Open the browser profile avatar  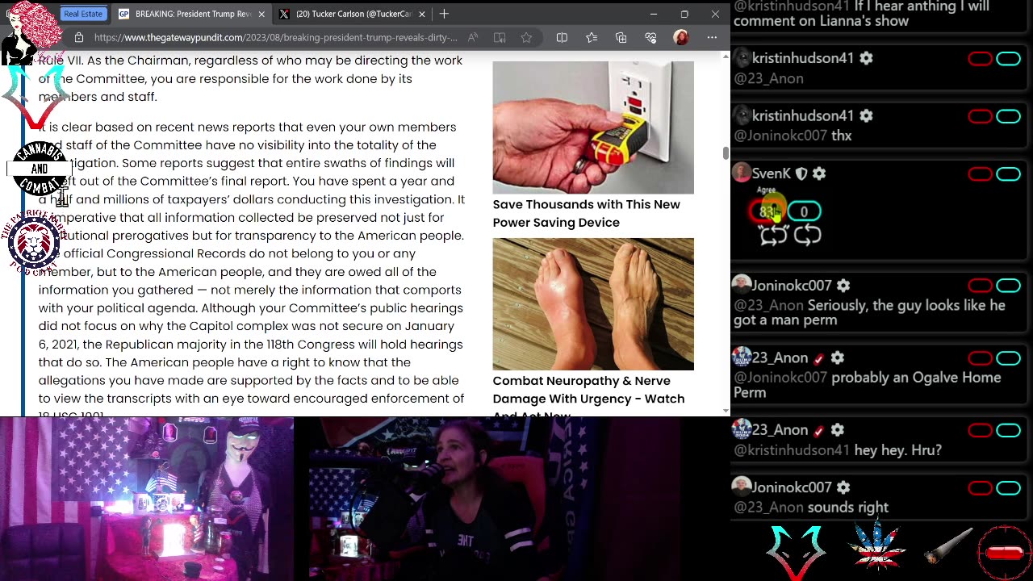click(x=681, y=37)
